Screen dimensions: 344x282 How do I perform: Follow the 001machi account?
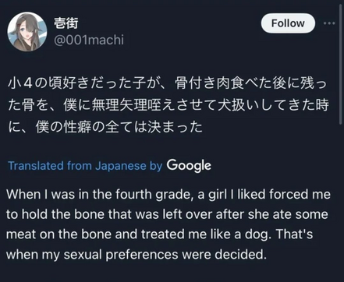point(288,23)
